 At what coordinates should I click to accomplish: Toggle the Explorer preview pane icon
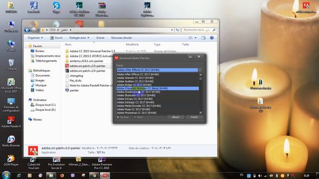pos(203,38)
